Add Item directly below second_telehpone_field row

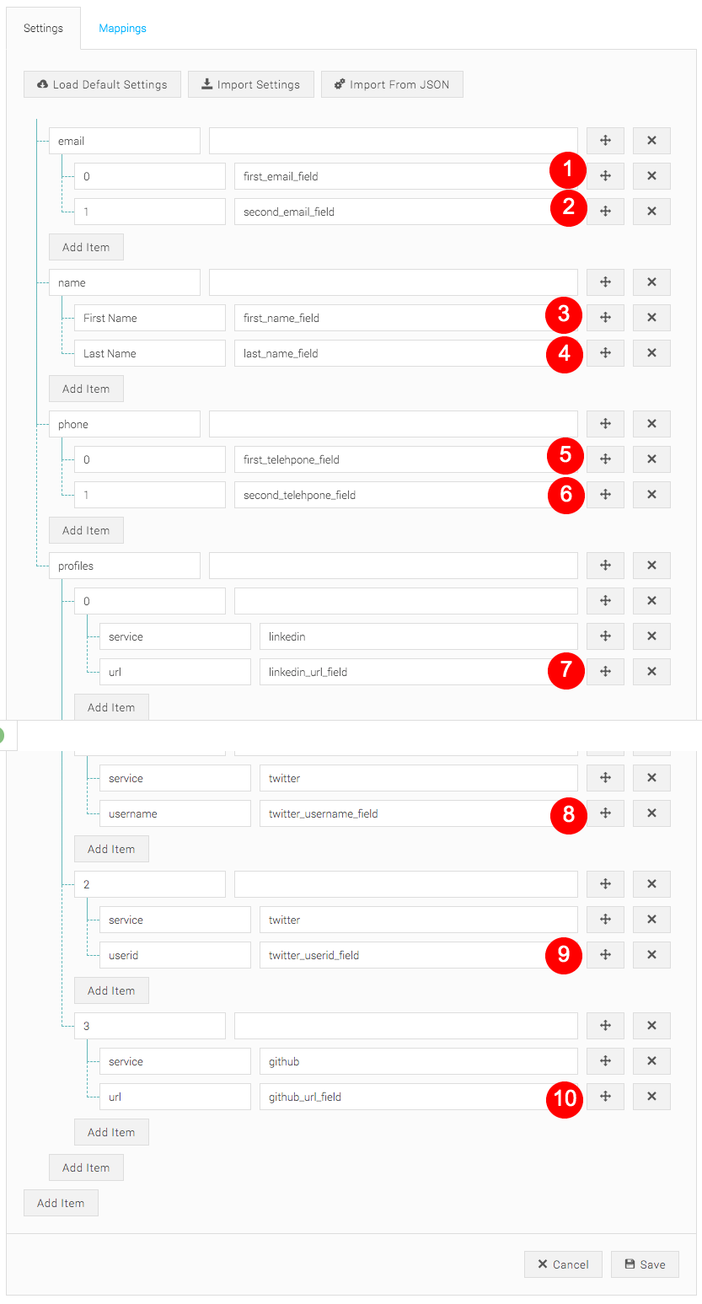(86, 530)
